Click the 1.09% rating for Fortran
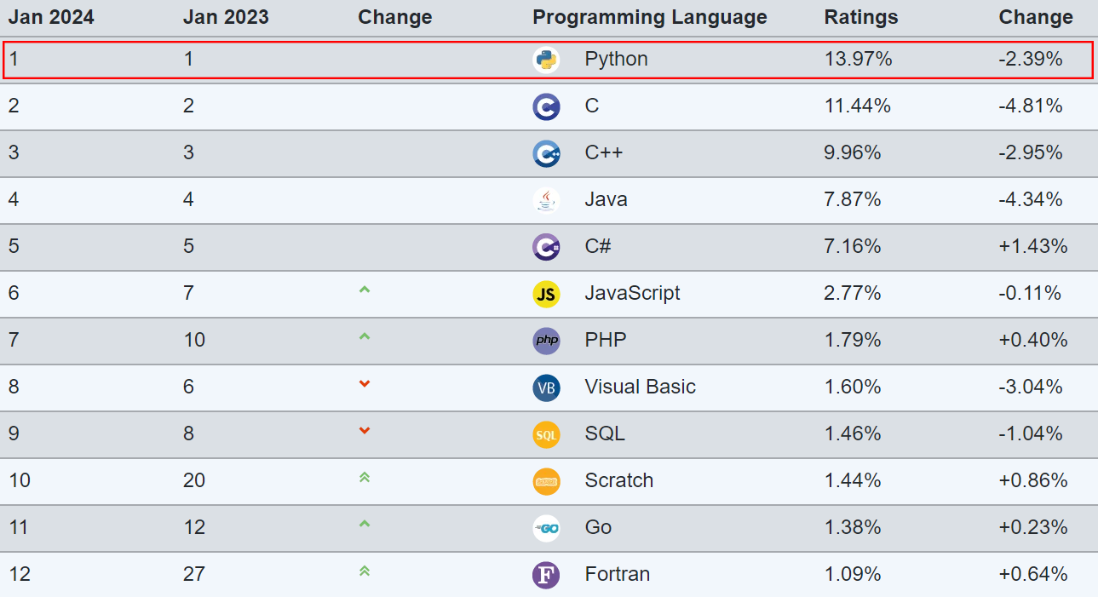Screen dimensions: 1098x597 (x=853, y=575)
